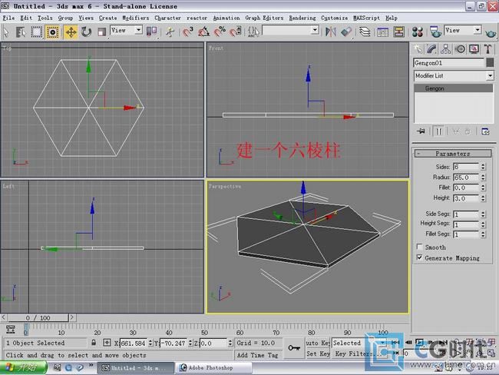The width and height of the screenshot is (499, 375).
Task: Activate the Select and Move tool
Action: point(71,32)
